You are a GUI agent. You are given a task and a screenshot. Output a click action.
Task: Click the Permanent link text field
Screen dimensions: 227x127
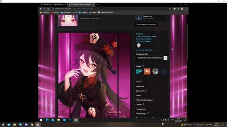click(x=150, y=58)
